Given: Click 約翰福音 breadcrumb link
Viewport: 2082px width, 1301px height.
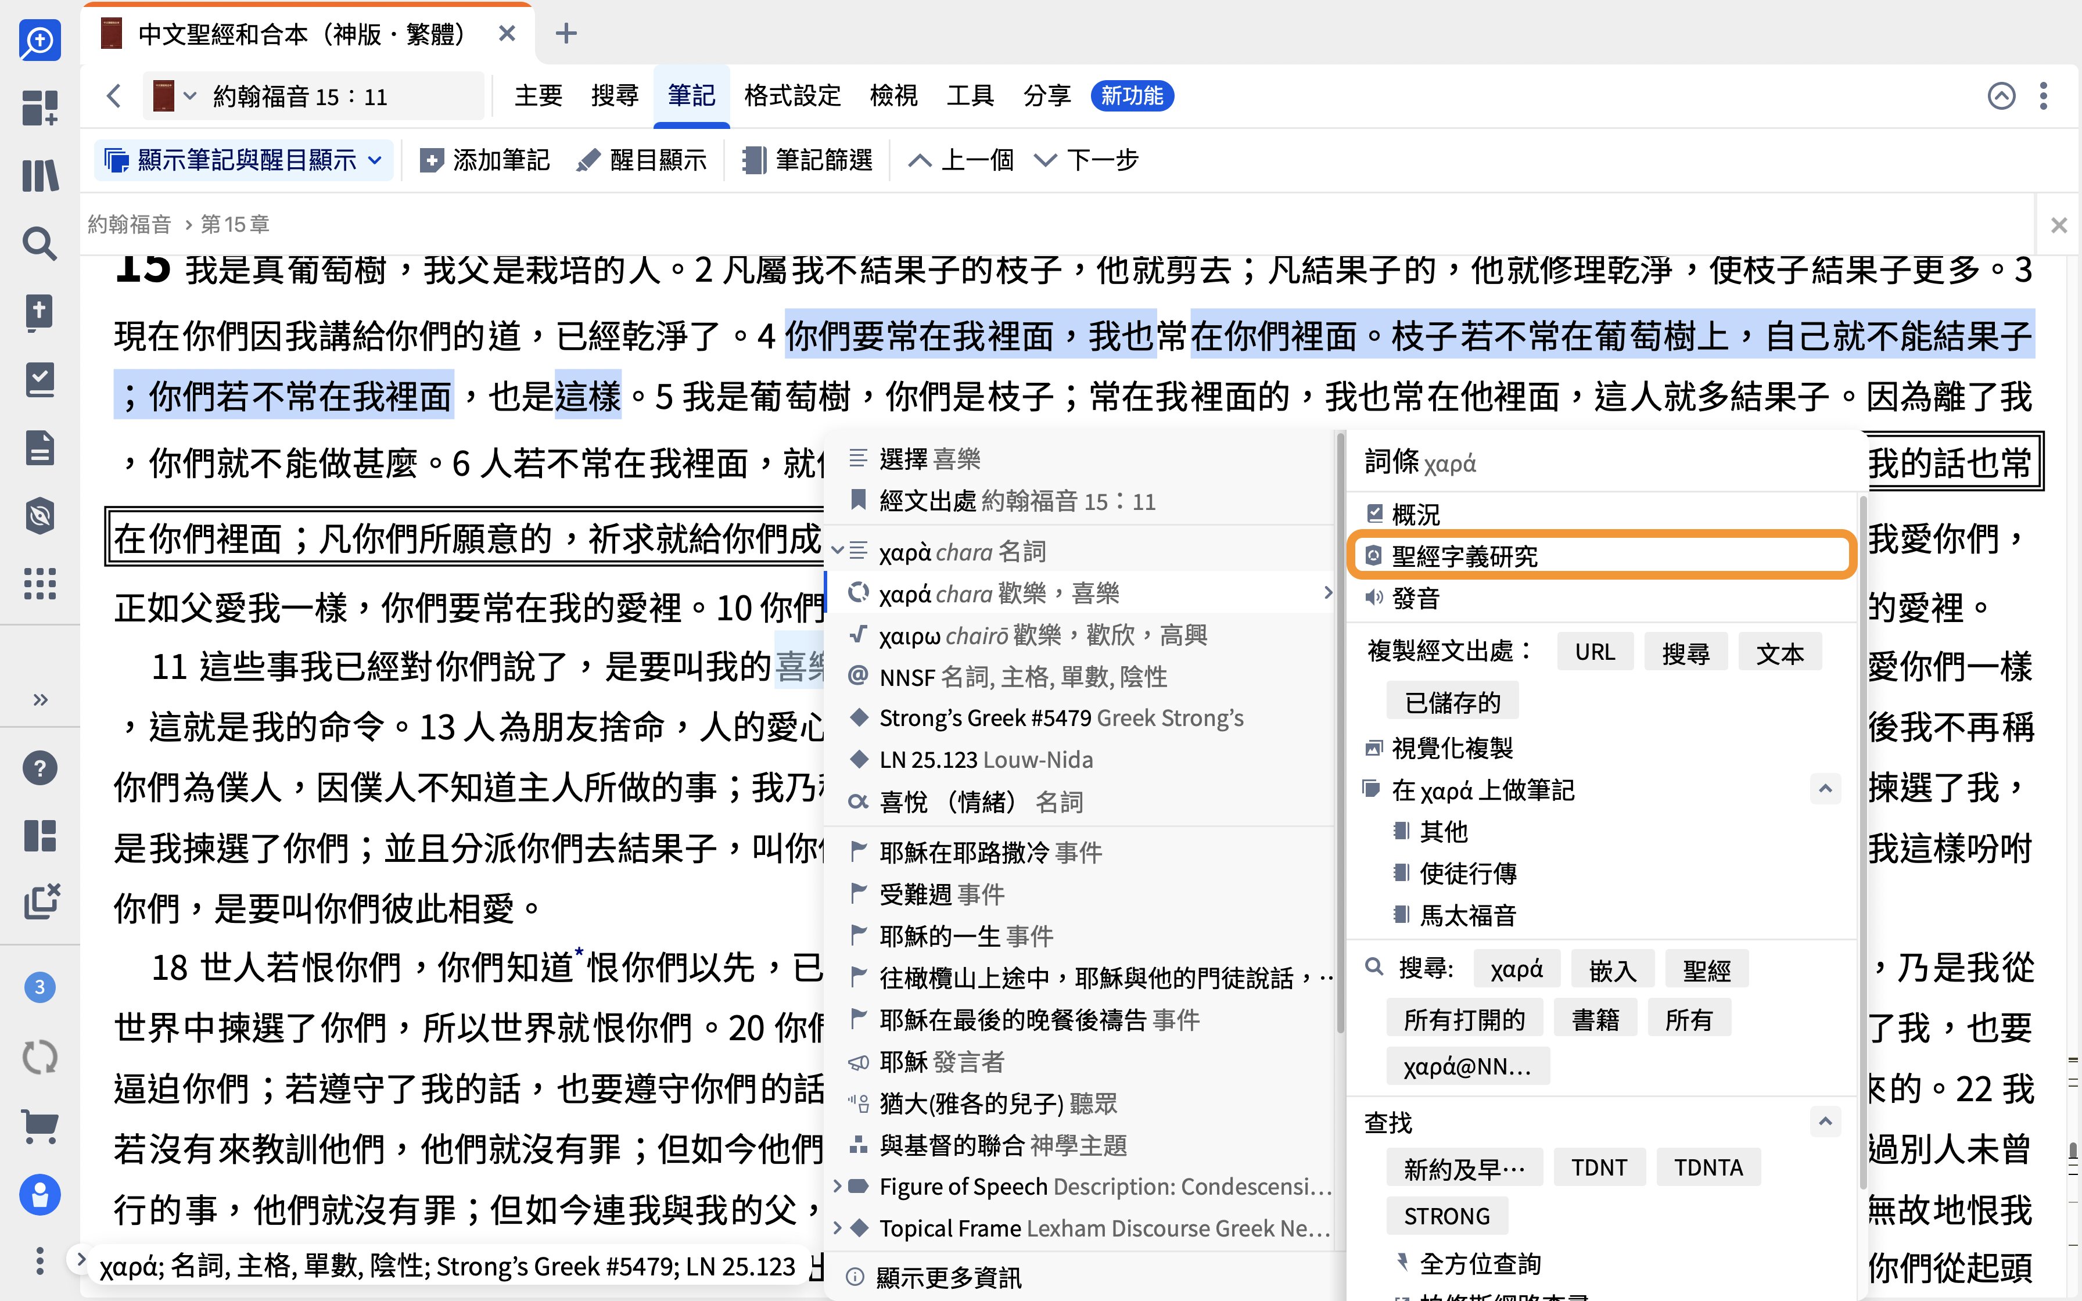Looking at the screenshot, I should point(130,225).
